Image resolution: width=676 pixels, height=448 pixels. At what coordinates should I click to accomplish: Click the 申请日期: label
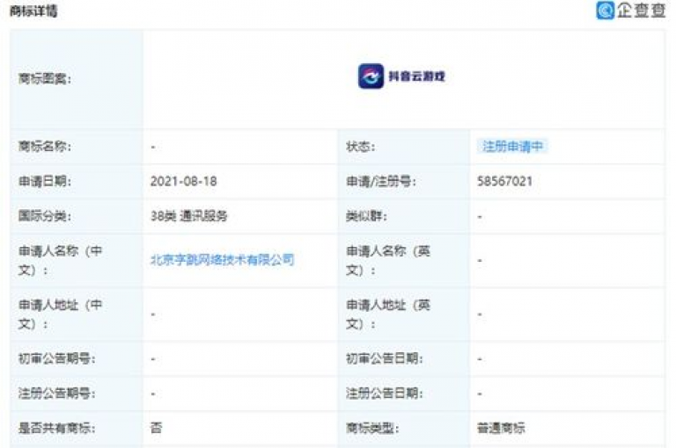click(x=44, y=181)
